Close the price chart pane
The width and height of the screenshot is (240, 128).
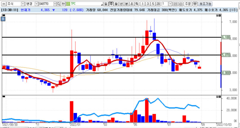(x=220, y=15)
